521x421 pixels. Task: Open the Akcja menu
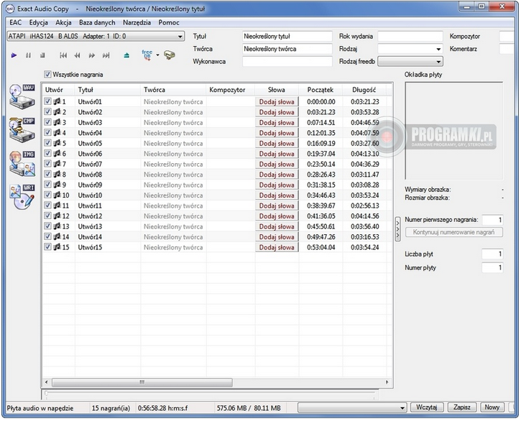tap(63, 22)
